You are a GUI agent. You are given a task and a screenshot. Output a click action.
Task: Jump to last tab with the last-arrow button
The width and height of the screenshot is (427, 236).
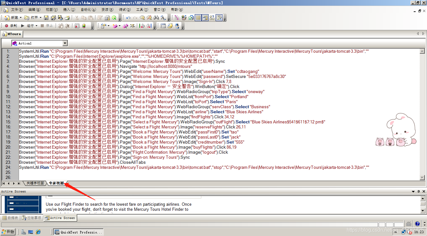pyautogui.click(x=19, y=183)
